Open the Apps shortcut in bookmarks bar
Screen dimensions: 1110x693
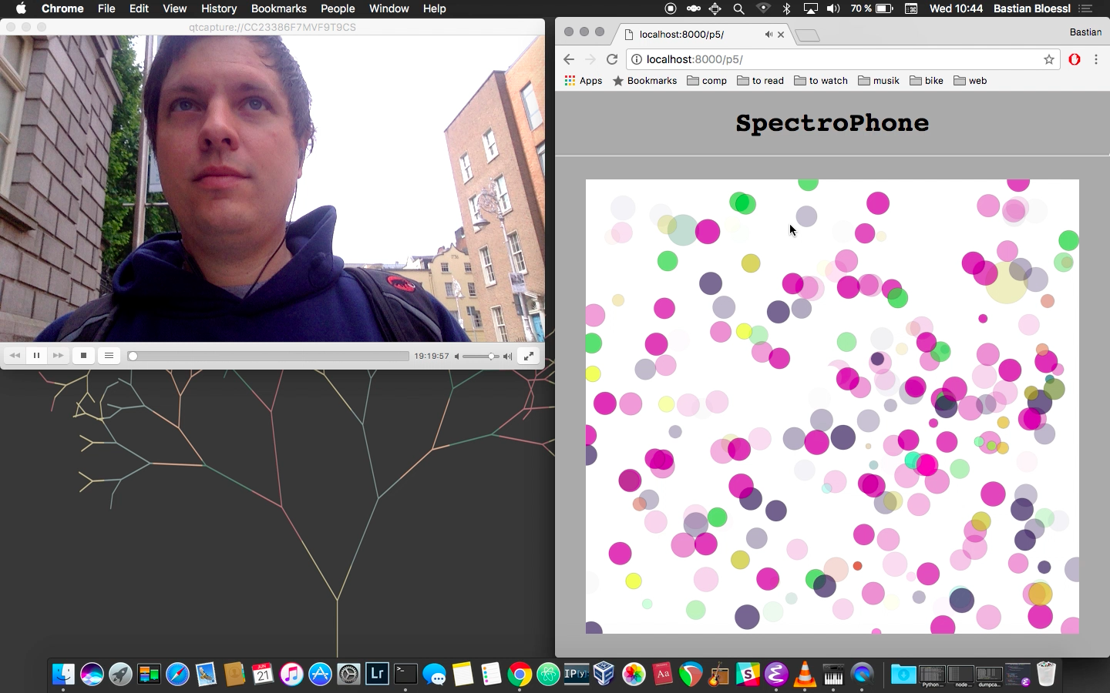pyautogui.click(x=583, y=81)
